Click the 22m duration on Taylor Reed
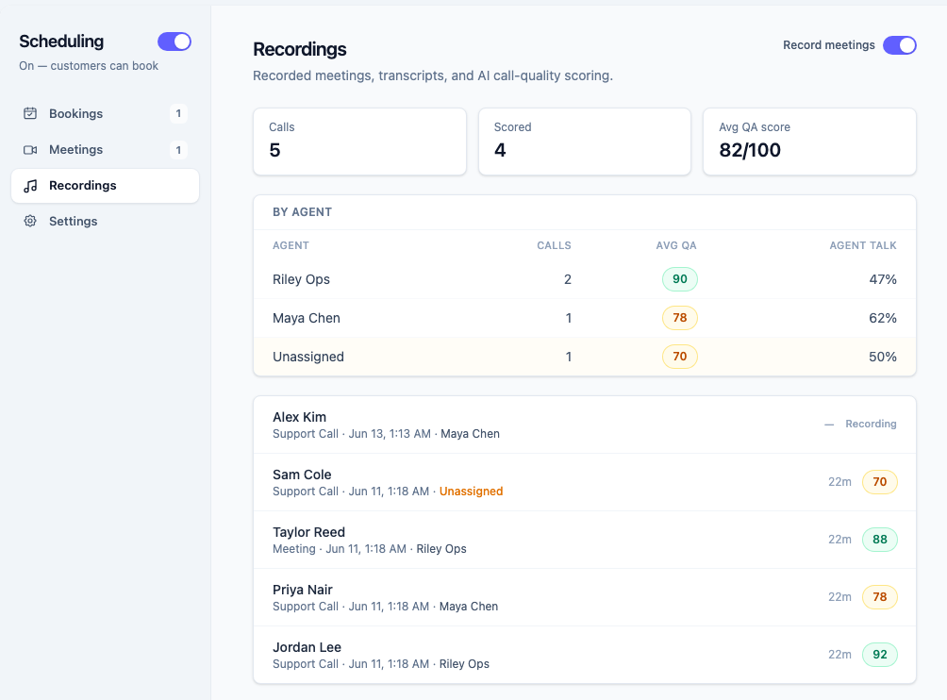The height and width of the screenshot is (700, 947). 839,540
